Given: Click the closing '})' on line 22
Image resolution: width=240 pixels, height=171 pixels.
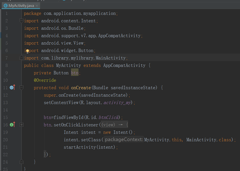Looking at the screenshot, I should tap(46, 155).
